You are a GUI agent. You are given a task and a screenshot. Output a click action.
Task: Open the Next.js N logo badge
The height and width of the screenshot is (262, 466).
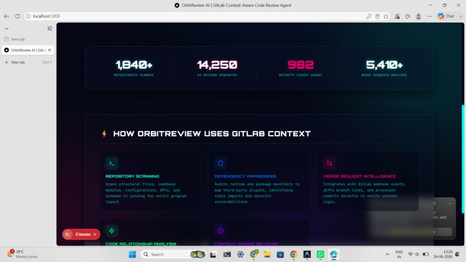click(x=68, y=234)
